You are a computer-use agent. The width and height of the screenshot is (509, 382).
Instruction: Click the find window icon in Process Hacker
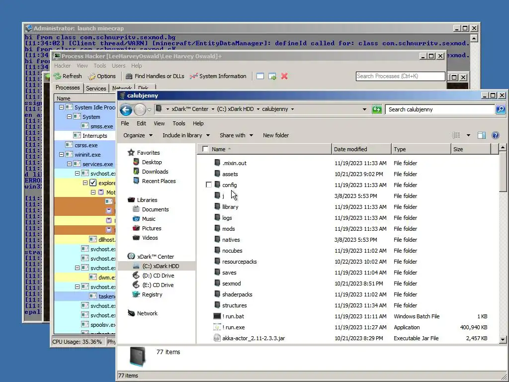(260, 76)
